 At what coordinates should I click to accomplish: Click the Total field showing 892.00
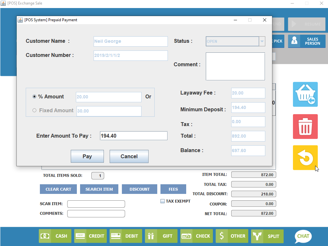(248, 136)
